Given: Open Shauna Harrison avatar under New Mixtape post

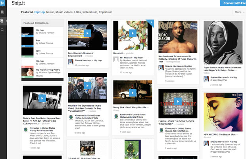Looking at the screenshot, I should pos(206,143).
